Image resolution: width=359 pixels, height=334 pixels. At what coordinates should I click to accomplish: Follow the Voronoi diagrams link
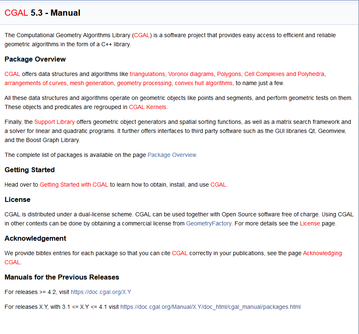191,74
